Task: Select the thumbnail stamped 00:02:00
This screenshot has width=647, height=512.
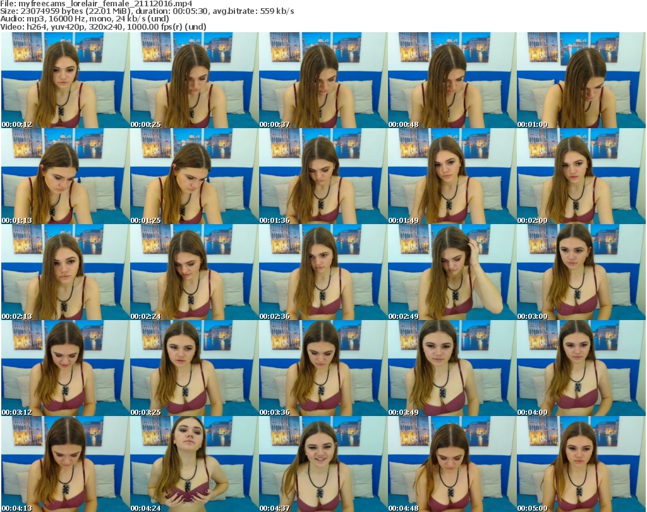Action: [581, 176]
